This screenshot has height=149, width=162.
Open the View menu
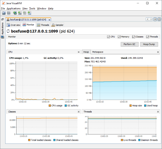click(x=25, y=8)
